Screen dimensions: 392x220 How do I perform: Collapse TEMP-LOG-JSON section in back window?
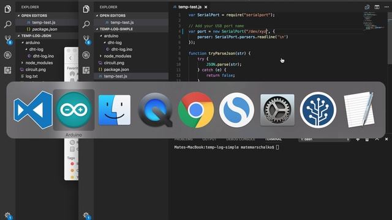[x=18, y=35]
